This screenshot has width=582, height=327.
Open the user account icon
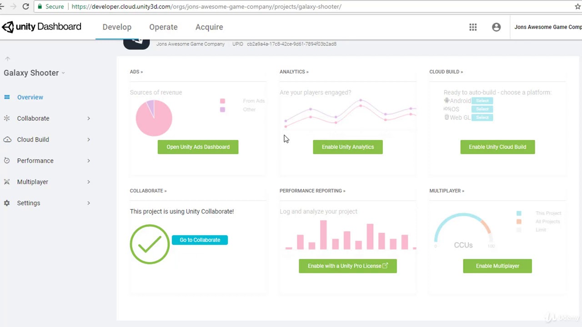[x=497, y=27]
